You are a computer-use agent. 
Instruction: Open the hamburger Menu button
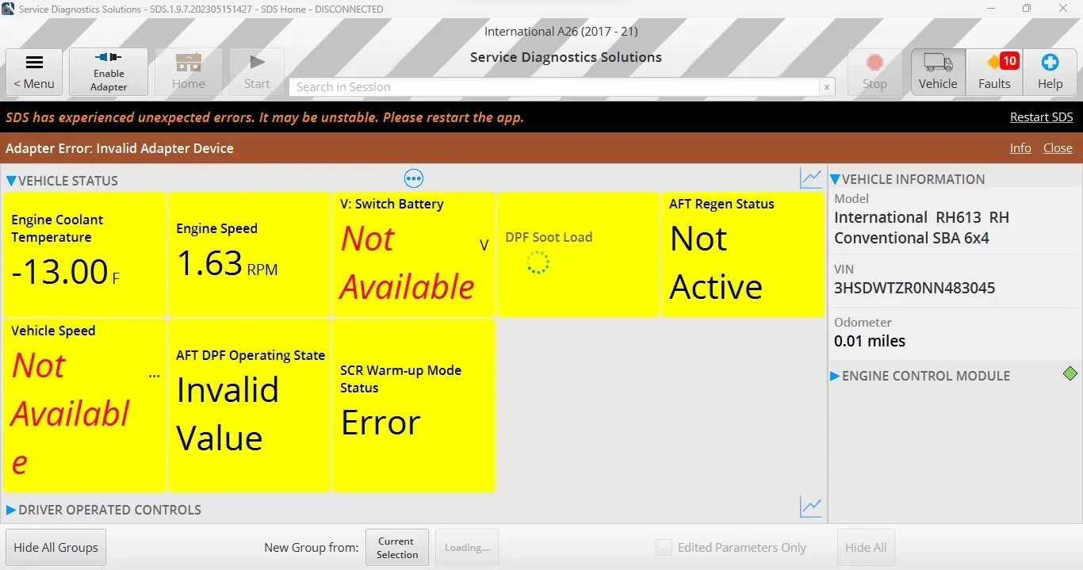point(34,72)
